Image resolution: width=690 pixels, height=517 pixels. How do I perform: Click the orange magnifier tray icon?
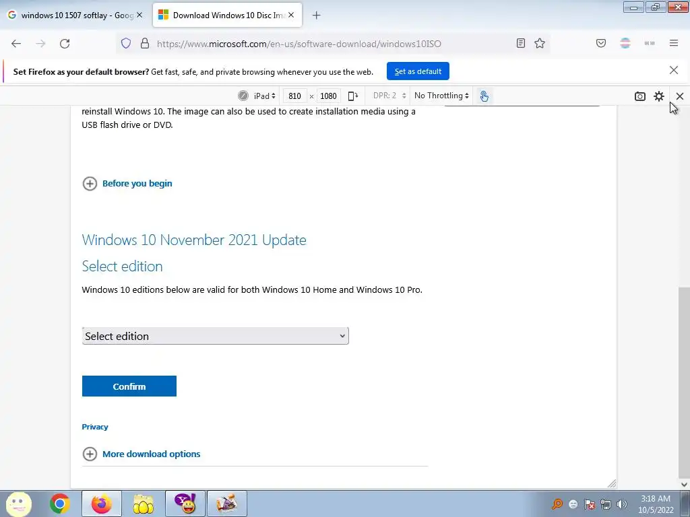click(x=557, y=504)
